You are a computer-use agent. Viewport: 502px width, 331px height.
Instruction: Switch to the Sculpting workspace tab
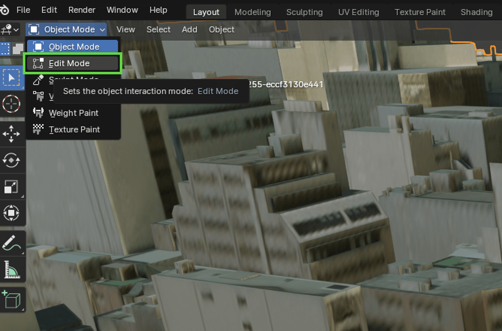point(305,12)
